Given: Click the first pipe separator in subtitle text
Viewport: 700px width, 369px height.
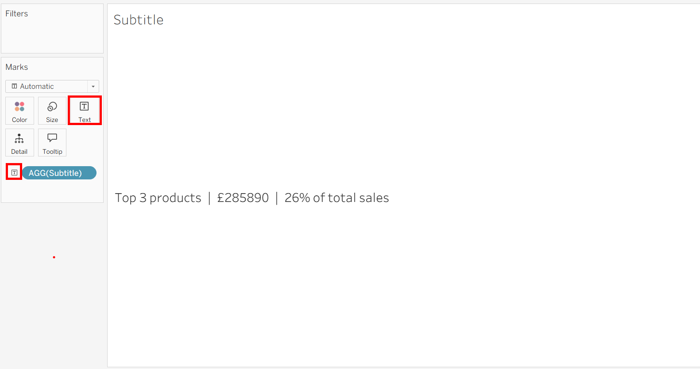Looking at the screenshot, I should click(x=209, y=198).
